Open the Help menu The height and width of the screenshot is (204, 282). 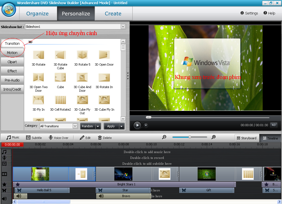[269, 13]
